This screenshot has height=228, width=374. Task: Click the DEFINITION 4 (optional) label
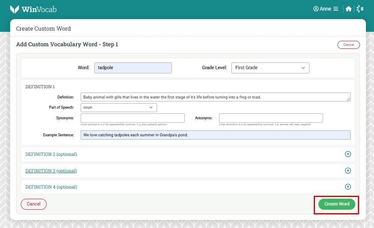tap(51, 187)
